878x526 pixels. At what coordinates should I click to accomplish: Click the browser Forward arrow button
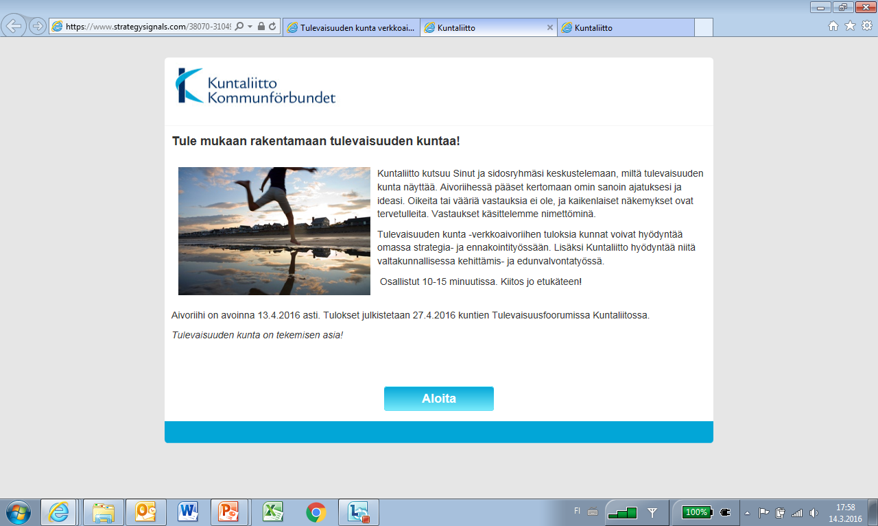(38, 26)
